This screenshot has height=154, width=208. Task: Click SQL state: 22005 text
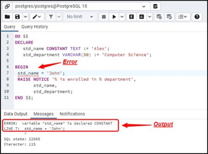tap(22, 139)
